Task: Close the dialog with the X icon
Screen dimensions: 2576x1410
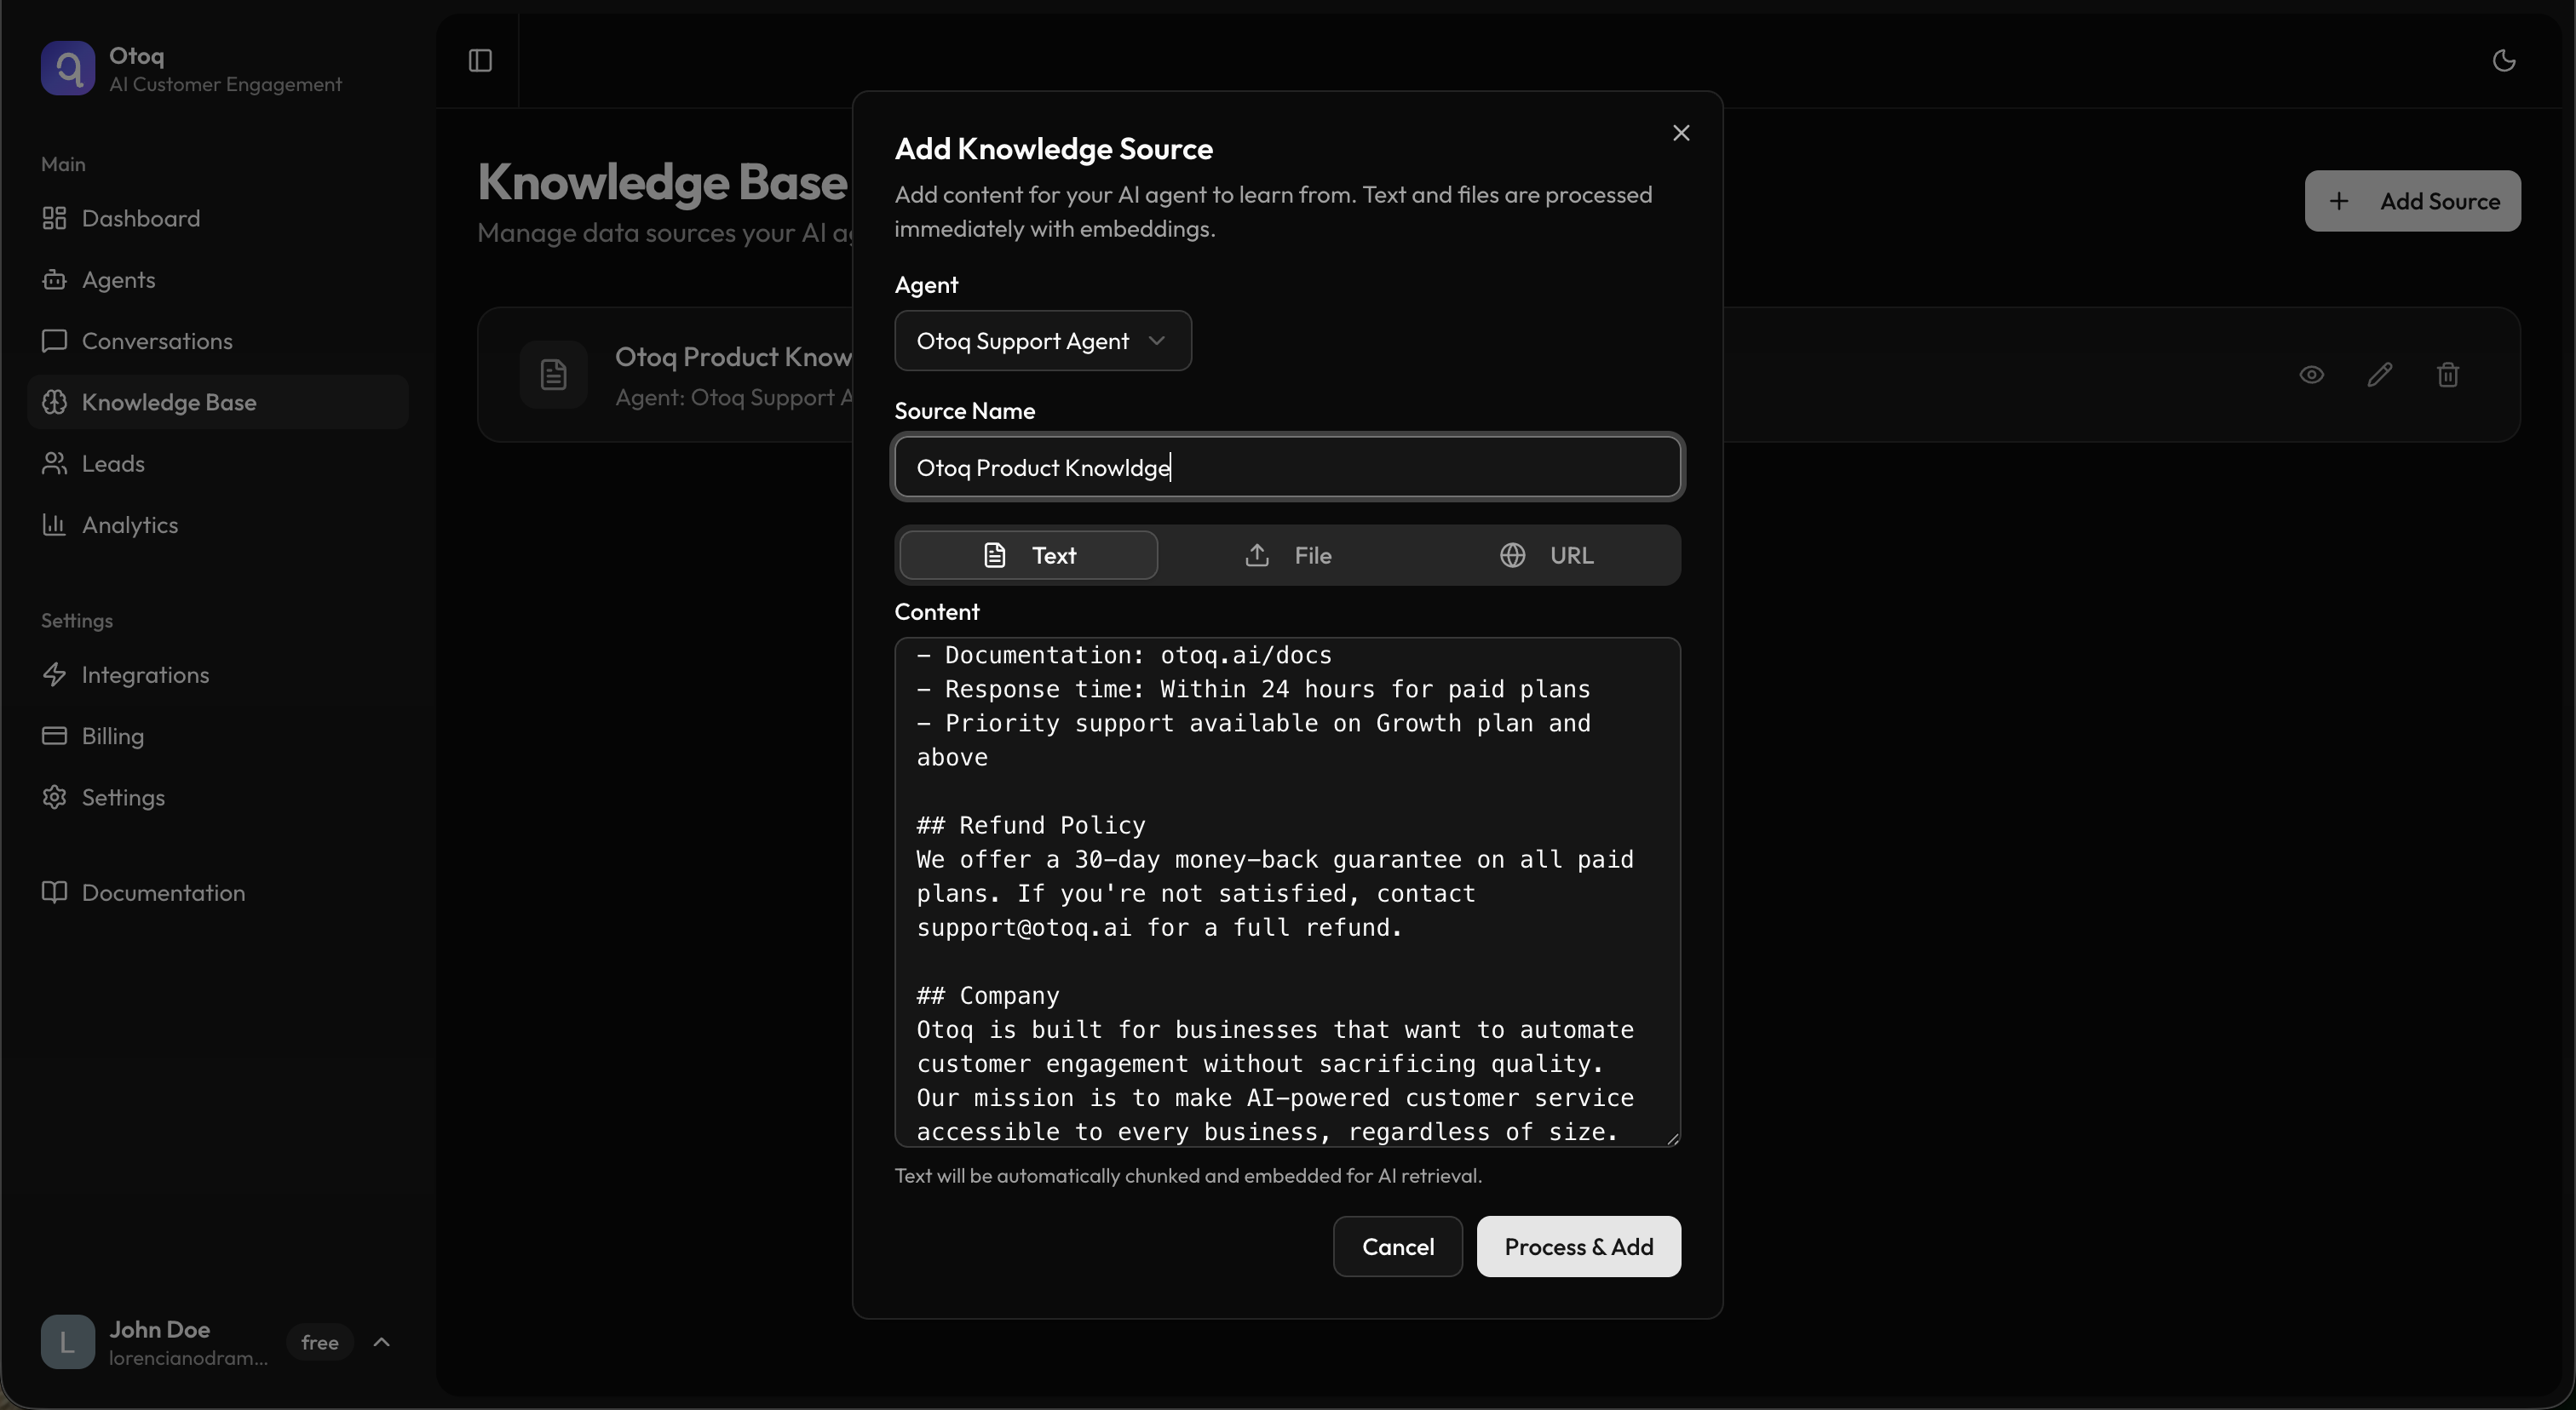Action: coord(1681,133)
